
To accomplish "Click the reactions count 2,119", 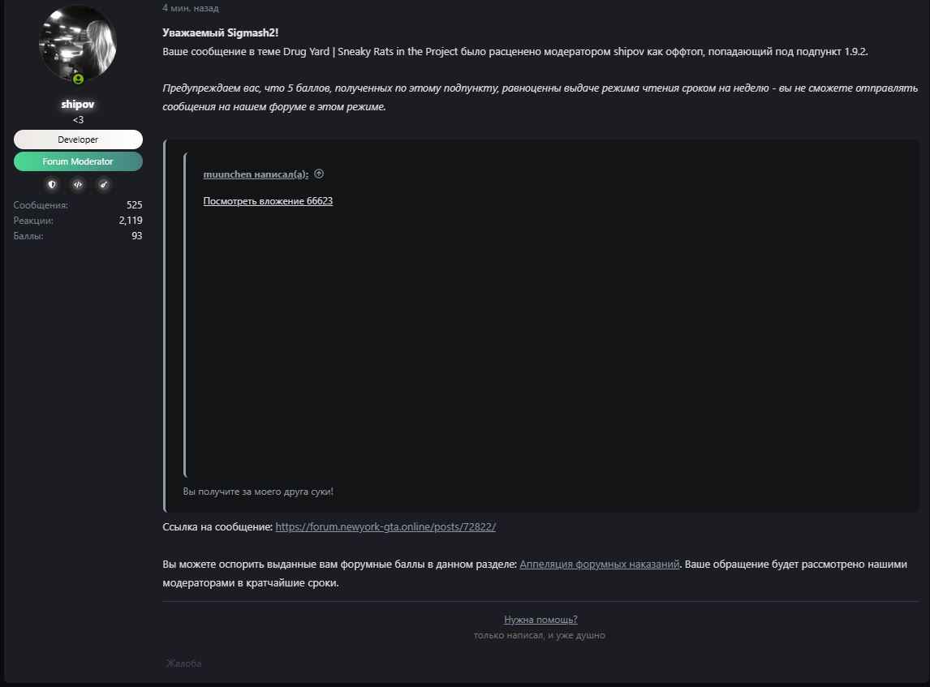I will click(x=131, y=221).
